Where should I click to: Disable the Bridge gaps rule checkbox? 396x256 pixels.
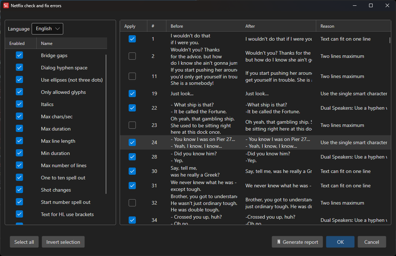coord(19,55)
